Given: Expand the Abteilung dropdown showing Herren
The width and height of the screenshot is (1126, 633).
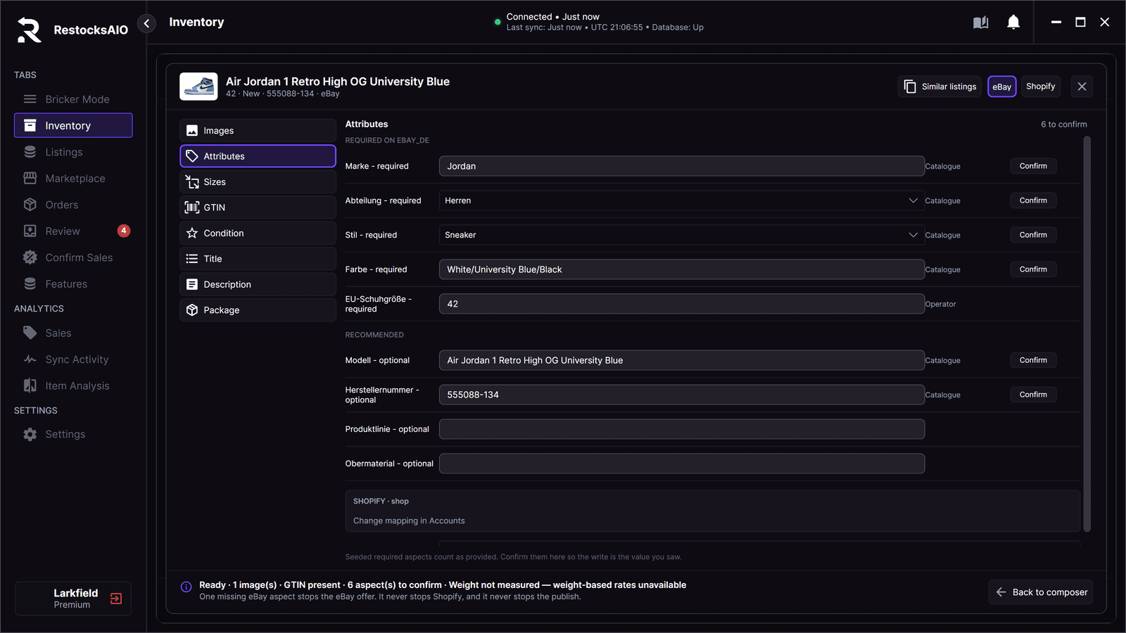Looking at the screenshot, I should (681, 200).
